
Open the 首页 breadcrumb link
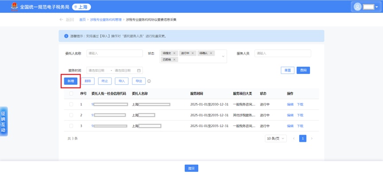coord(82,20)
